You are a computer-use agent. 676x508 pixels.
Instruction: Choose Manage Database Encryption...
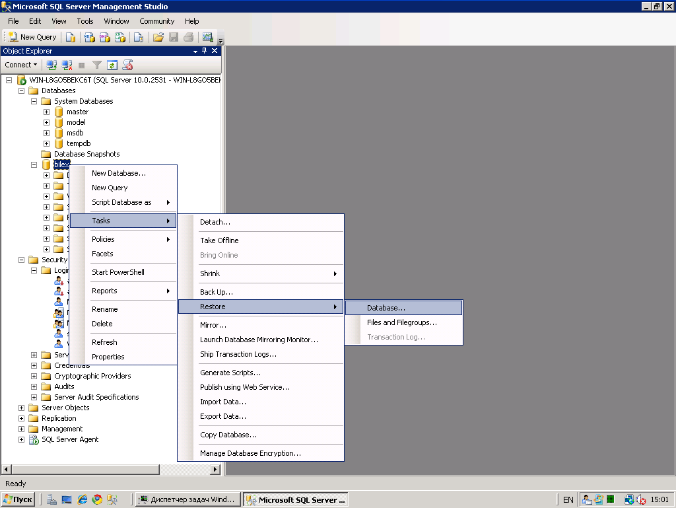click(261, 453)
